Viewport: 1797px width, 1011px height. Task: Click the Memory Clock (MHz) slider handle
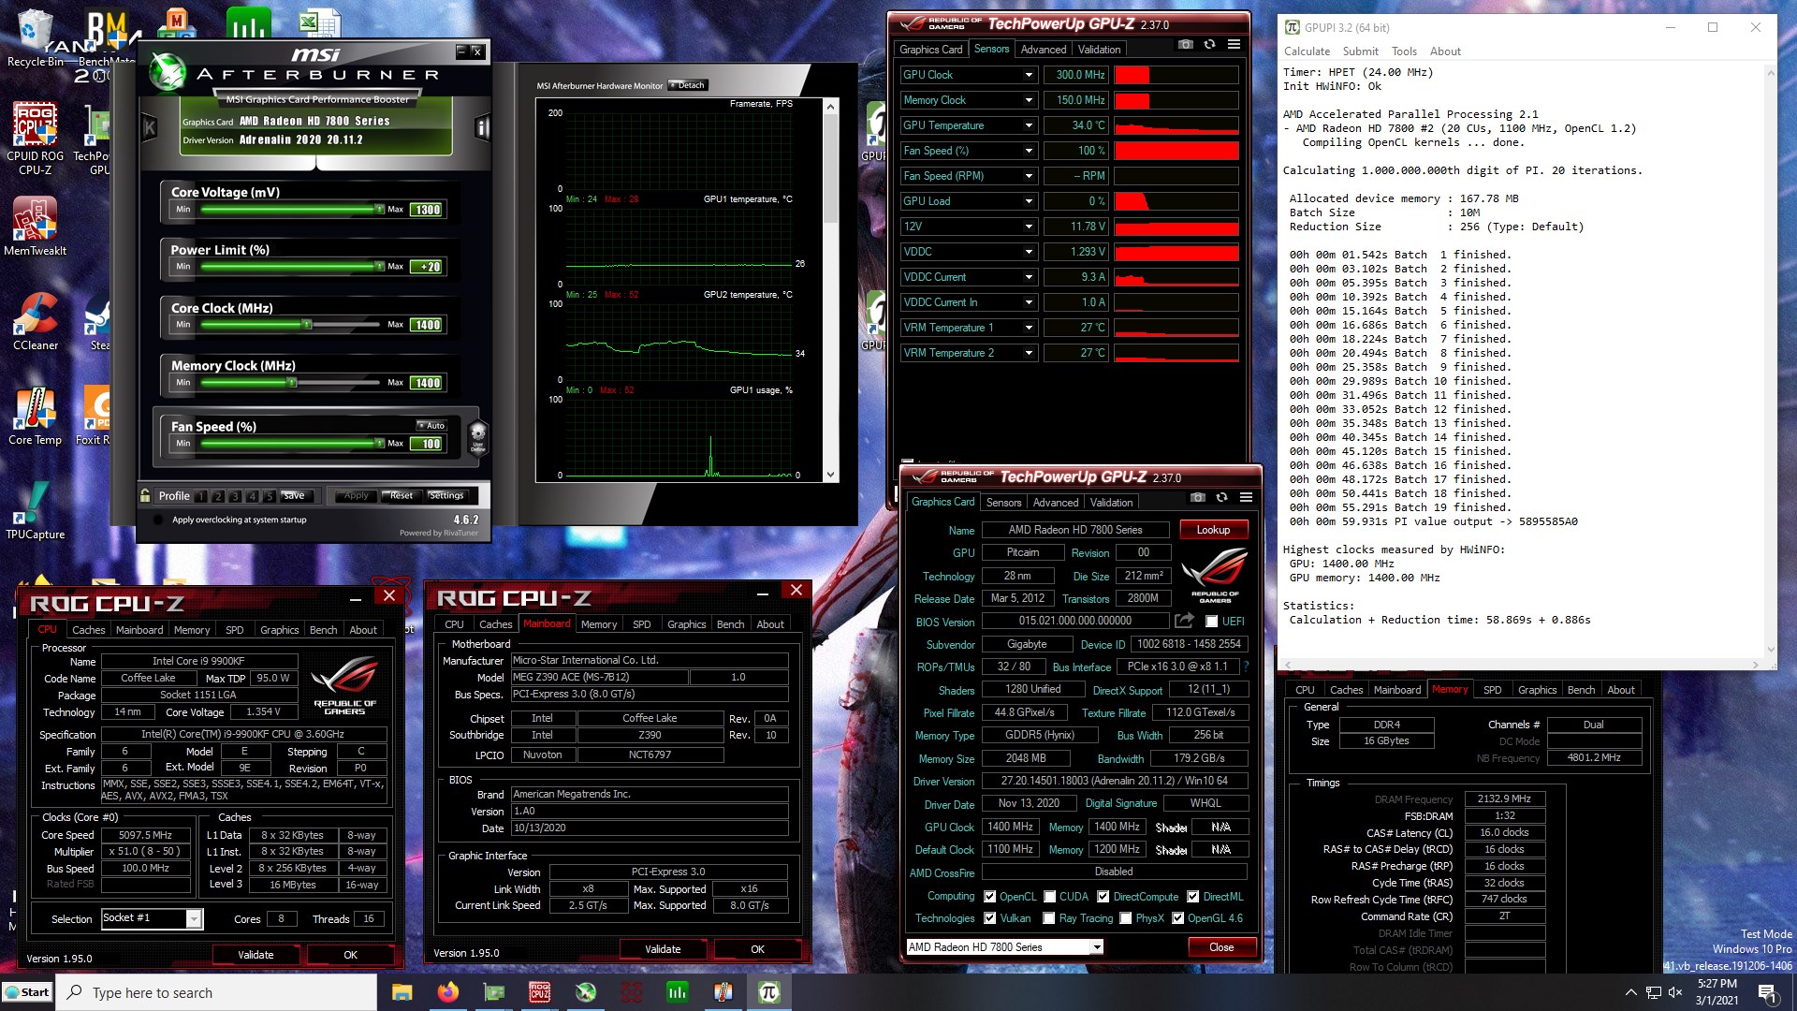[292, 383]
